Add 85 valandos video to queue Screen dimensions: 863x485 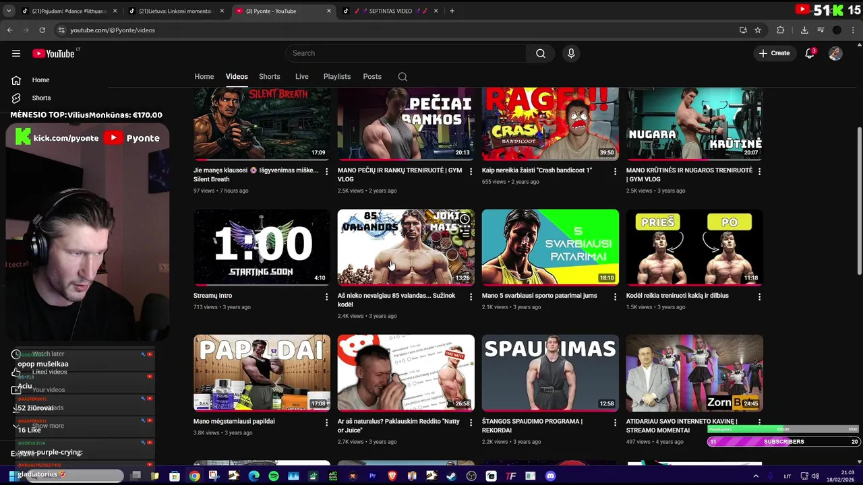click(465, 234)
